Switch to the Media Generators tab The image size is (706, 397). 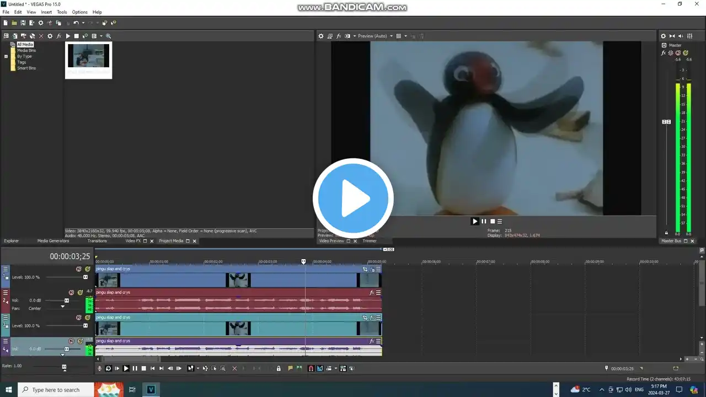point(53,241)
